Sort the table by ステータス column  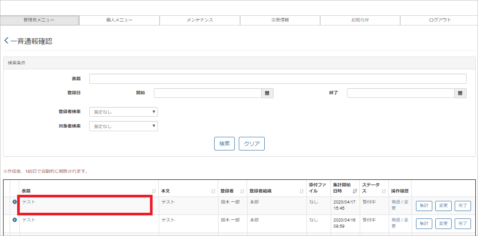click(384, 191)
